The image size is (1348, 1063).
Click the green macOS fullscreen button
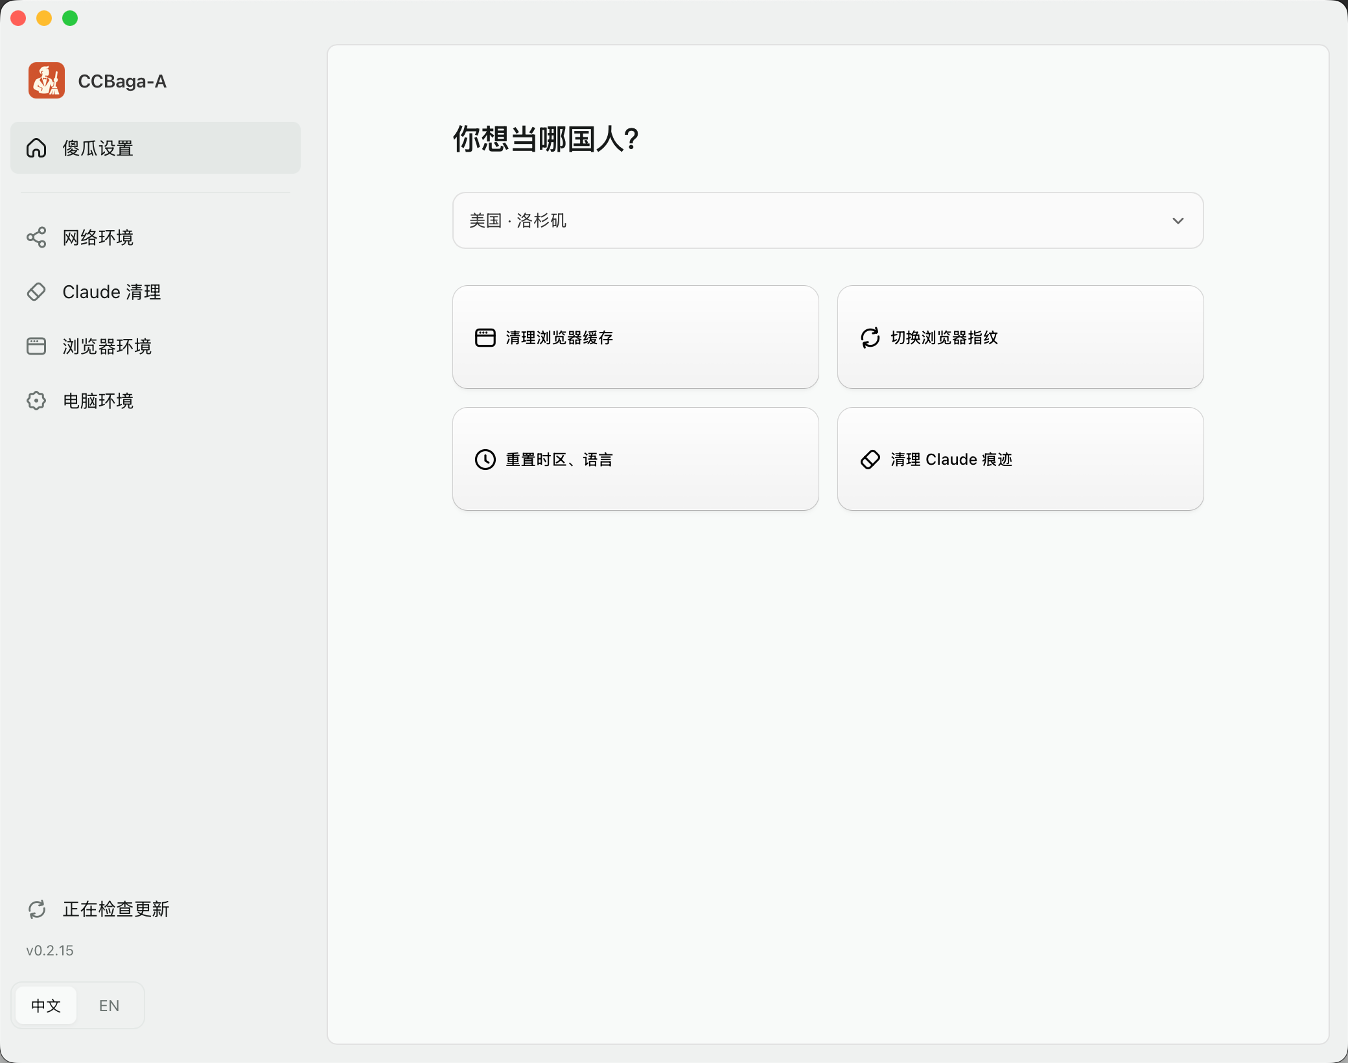click(70, 18)
